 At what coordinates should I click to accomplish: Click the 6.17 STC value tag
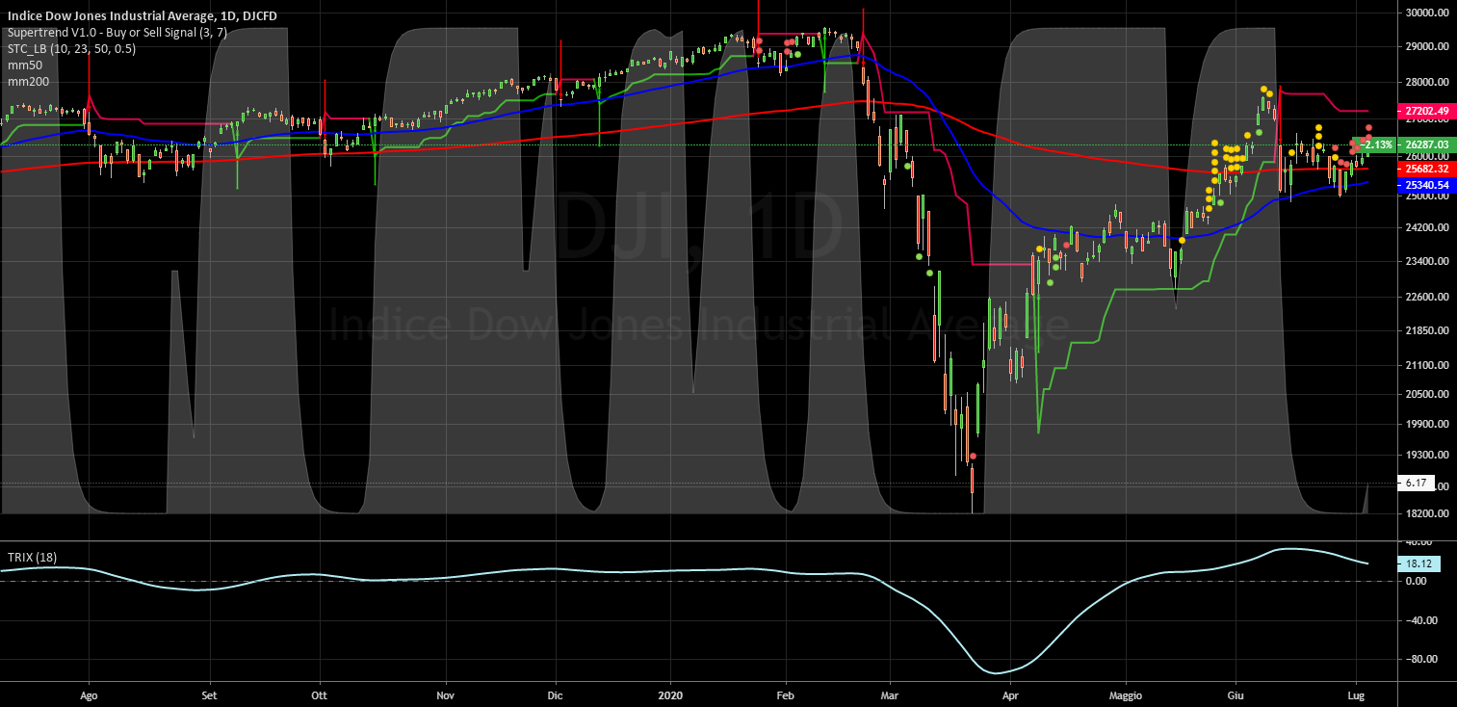[1415, 483]
